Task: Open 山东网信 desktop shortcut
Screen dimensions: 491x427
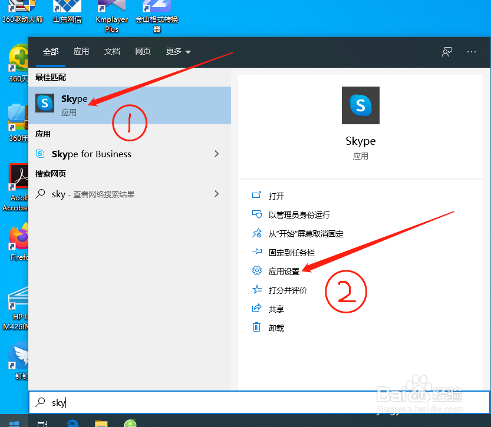Action: tap(67, 12)
